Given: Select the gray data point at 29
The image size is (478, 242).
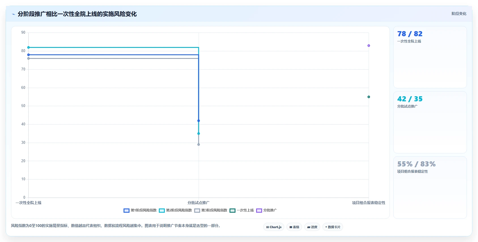Looking at the screenshot, I should point(199,145).
